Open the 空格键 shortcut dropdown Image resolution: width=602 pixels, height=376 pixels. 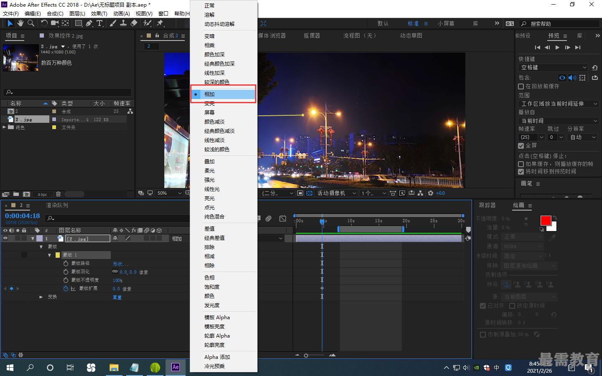[x=554, y=68]
